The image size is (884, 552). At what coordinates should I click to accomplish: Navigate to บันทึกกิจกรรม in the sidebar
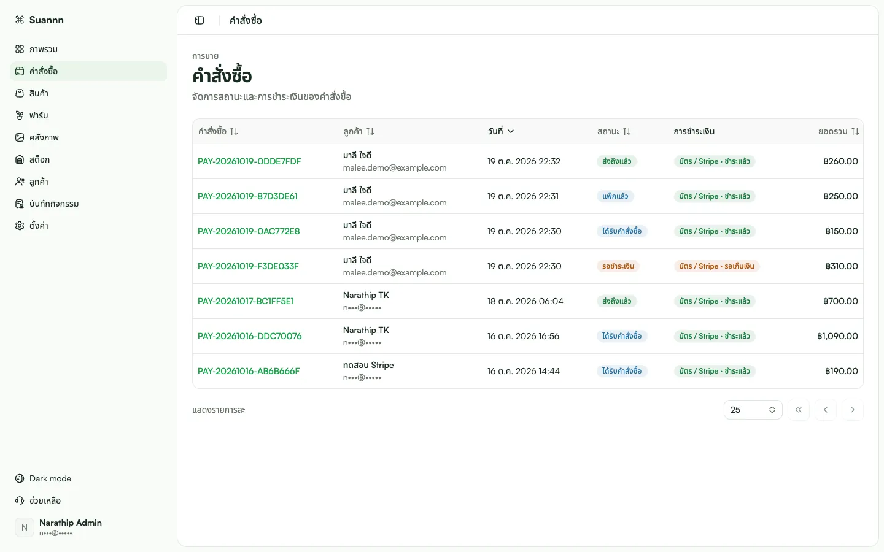click(x=88, y=204)
